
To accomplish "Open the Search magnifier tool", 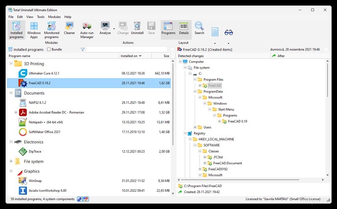I will pyautogui.click(x=199, y=28).
